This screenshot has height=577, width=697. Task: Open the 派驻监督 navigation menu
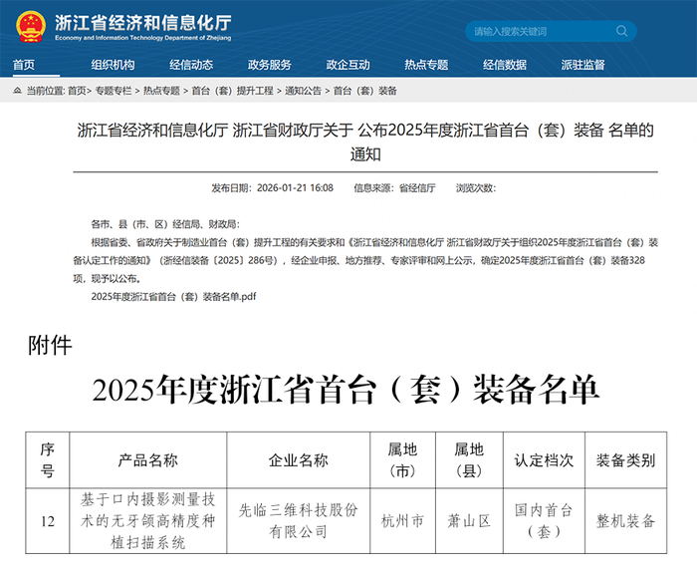582,65
